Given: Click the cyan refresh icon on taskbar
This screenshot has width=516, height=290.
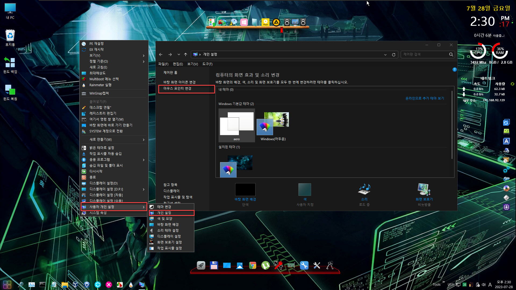Looking at the screenshot, I should [98, 284].
